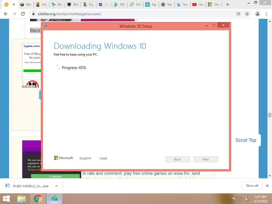Click the 'Progress: 45%' text
Image resolution: width=272 pixels, height=204 pixels.
[x=74, y=68]
